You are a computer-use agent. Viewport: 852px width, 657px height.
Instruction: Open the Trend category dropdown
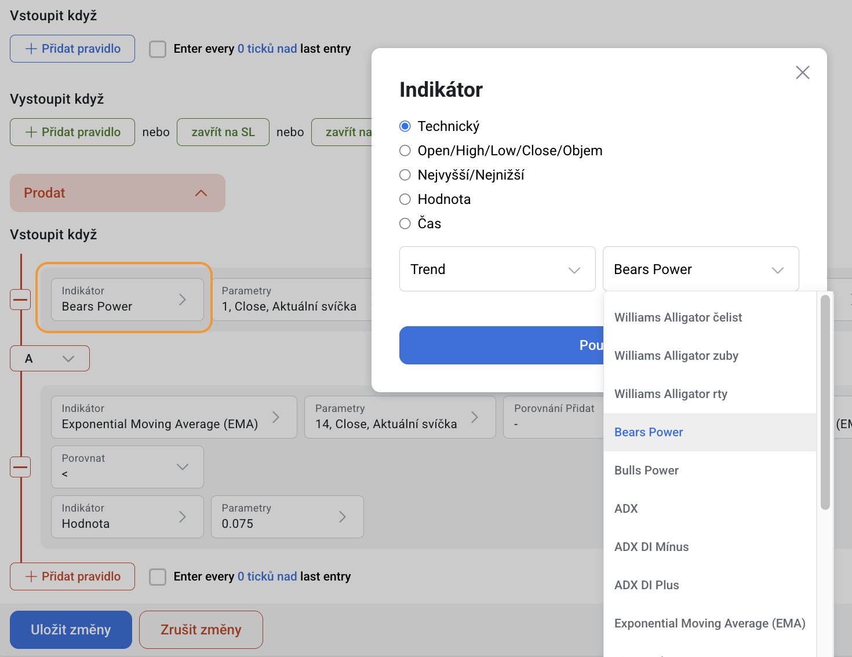497,269
